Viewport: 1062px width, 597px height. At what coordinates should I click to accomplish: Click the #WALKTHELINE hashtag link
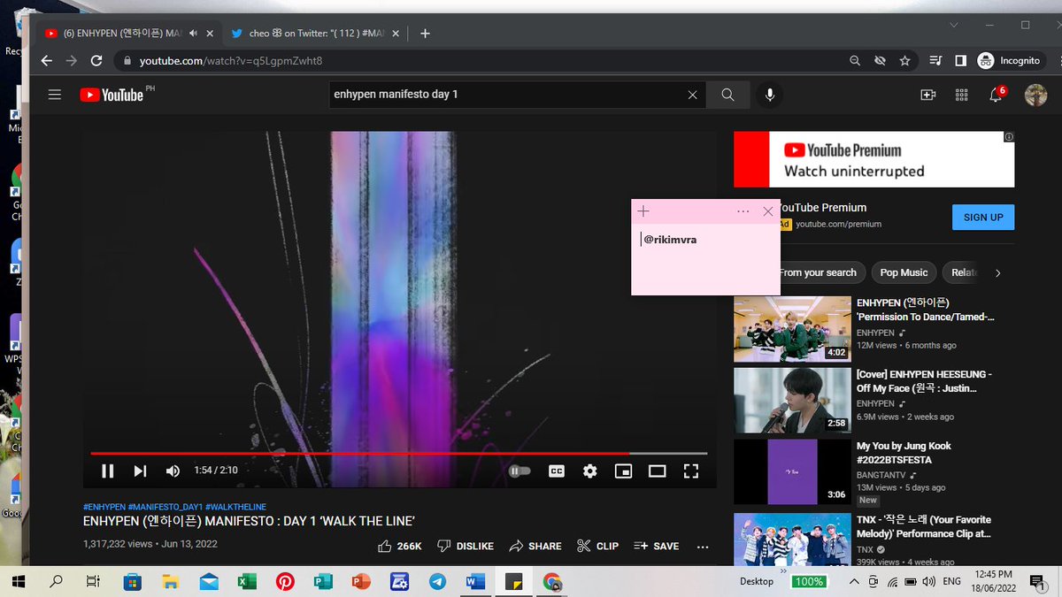234,507
